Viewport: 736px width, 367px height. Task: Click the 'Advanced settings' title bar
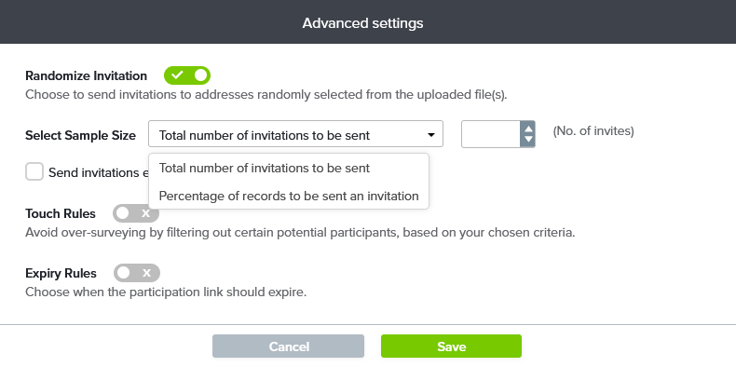click(x=368, y=22)
